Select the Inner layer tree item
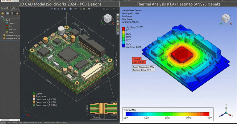237x124 pixels. (x=10, y=32)
